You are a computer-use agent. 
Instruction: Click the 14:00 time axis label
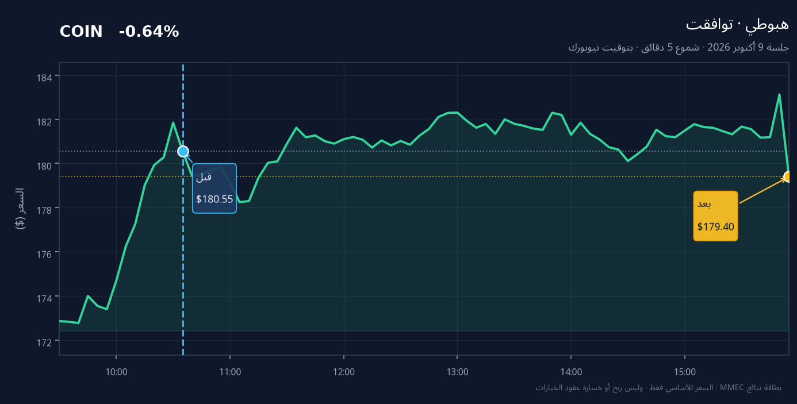571,372
